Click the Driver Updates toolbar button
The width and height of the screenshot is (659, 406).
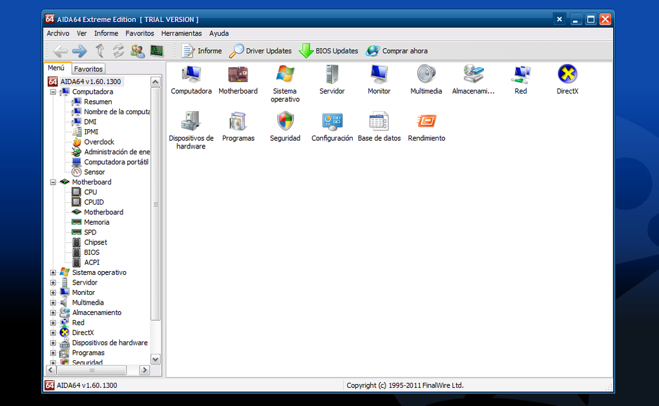[x=260, y=51]
